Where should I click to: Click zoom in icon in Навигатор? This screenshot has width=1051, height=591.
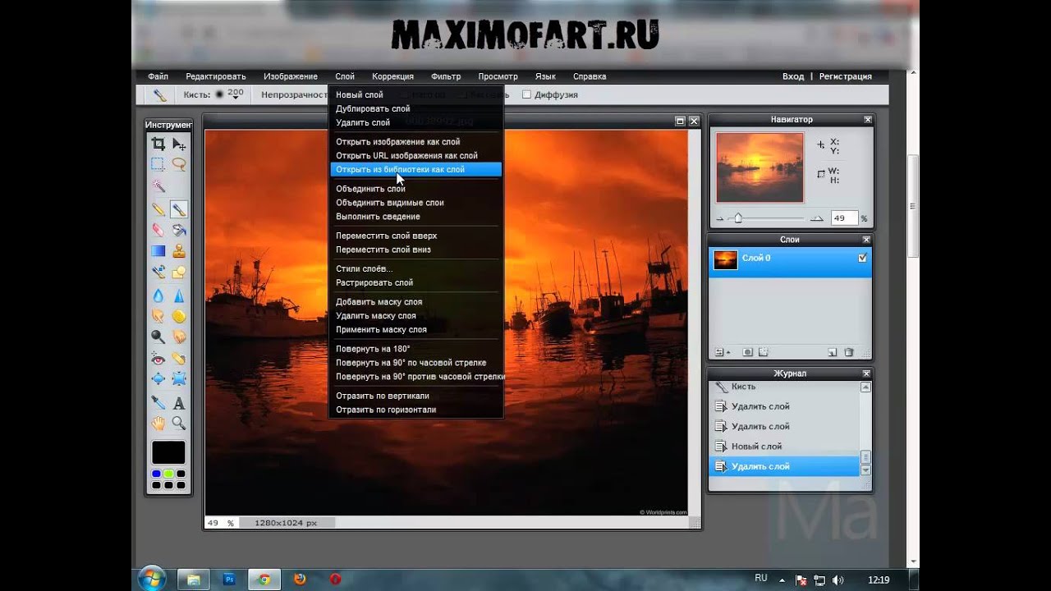(x=816, y=218)
